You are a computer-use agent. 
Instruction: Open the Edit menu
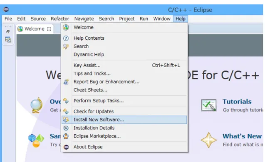[x=21, y=19]
